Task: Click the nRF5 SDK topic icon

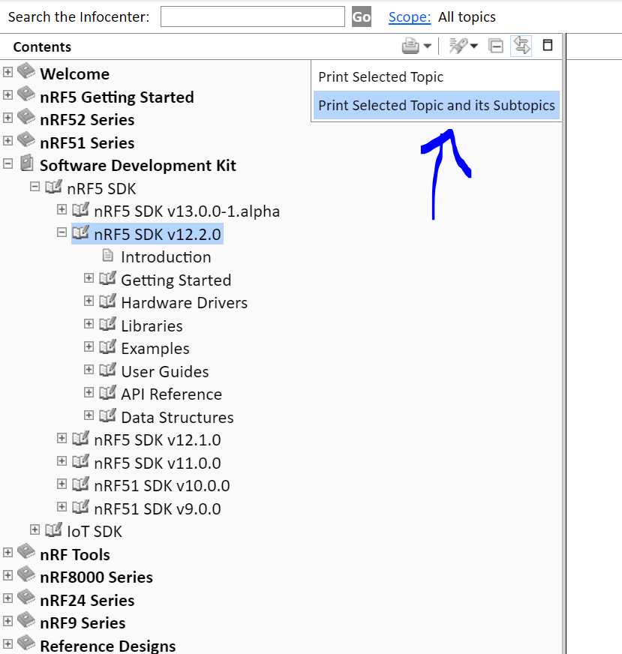Action: 53,187
